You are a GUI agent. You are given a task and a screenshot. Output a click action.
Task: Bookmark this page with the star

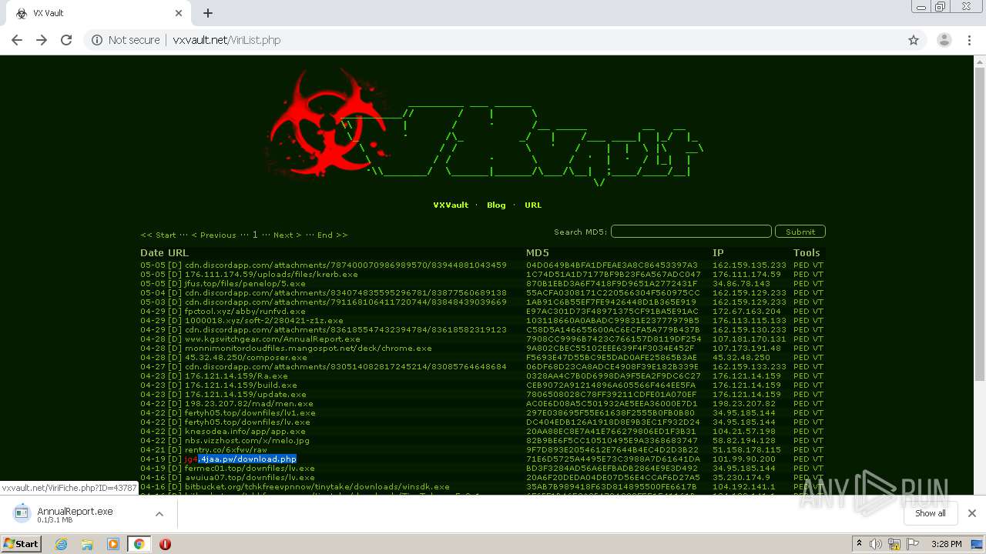914,40
